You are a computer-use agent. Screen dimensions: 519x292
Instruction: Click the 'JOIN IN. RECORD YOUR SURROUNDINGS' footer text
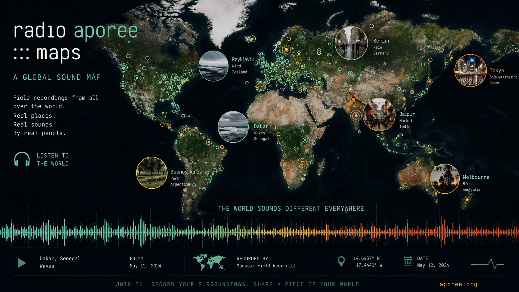239,284
